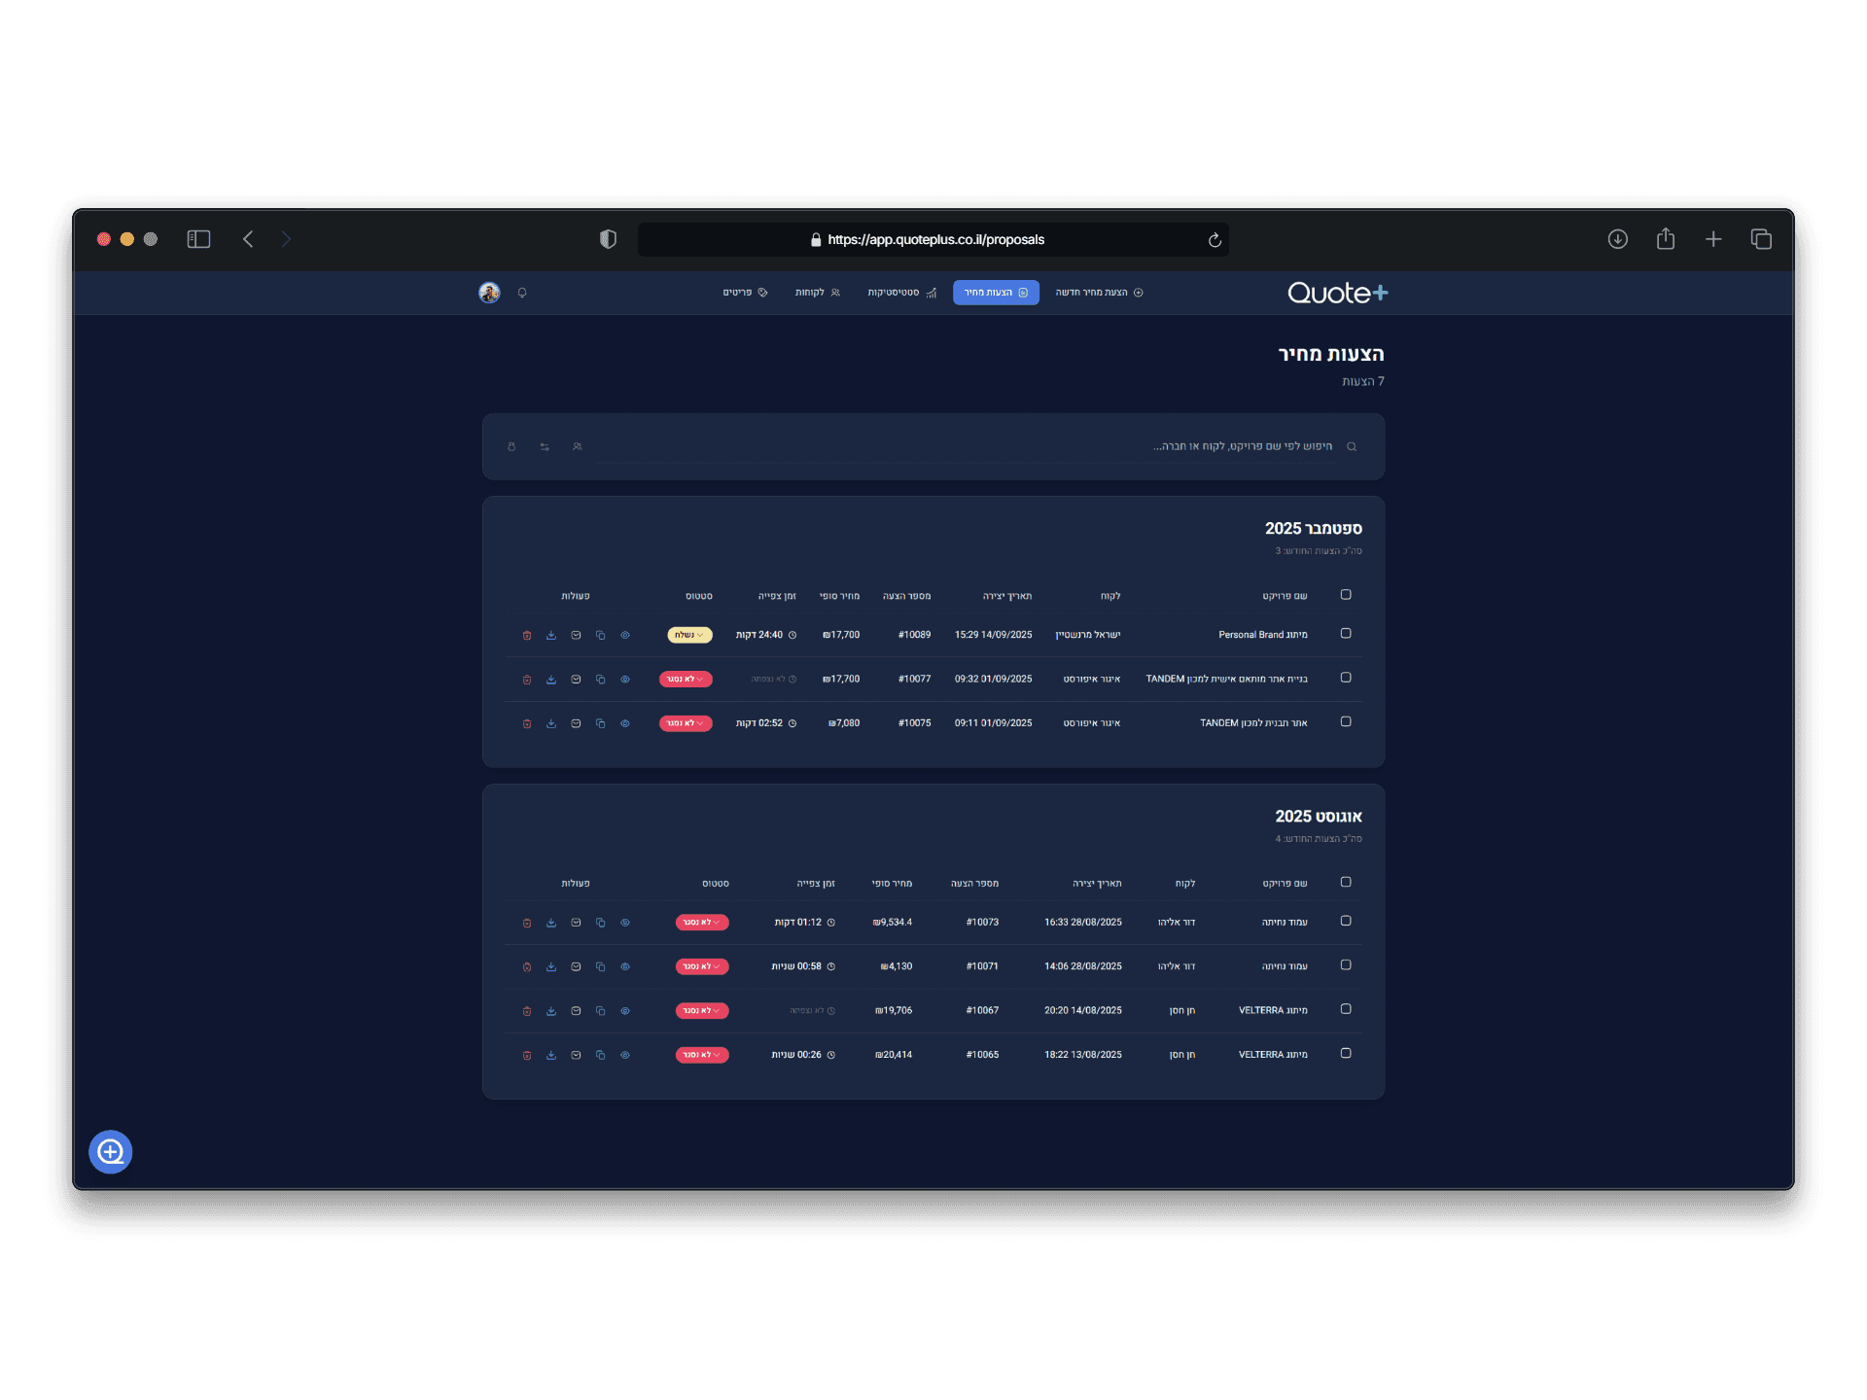Duplicate proposal #10065 with the copy icon

pyautogui.click(x=600, y=1055)
